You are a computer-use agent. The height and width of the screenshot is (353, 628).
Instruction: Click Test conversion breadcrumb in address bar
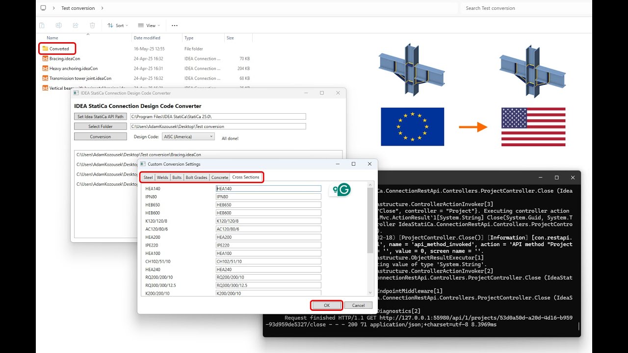pyautogui.click(x=78, y=8)
